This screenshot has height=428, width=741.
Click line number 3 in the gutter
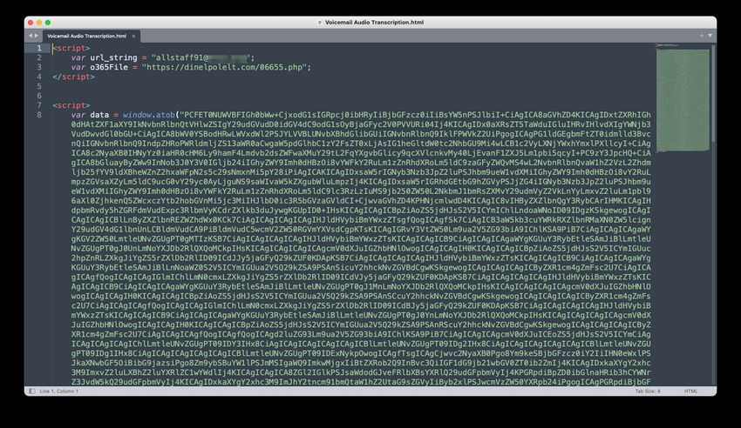(x=39, y=67)
